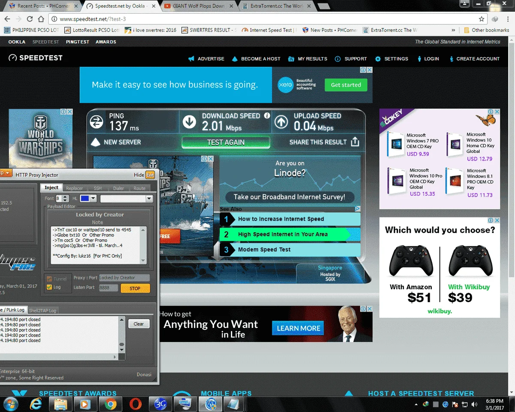Screen dimensions: 515x412
Task: Close the Wikibuy controller ad
Action: (x=497, y=220)
